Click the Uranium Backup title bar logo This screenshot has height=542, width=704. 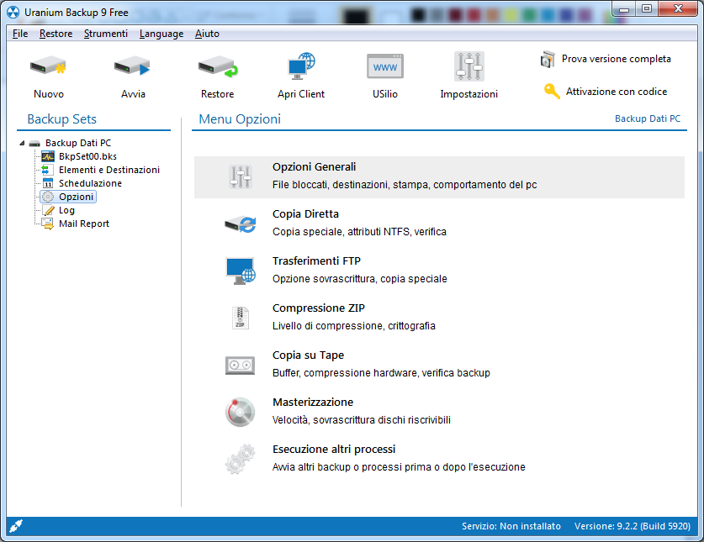[13, 13]
